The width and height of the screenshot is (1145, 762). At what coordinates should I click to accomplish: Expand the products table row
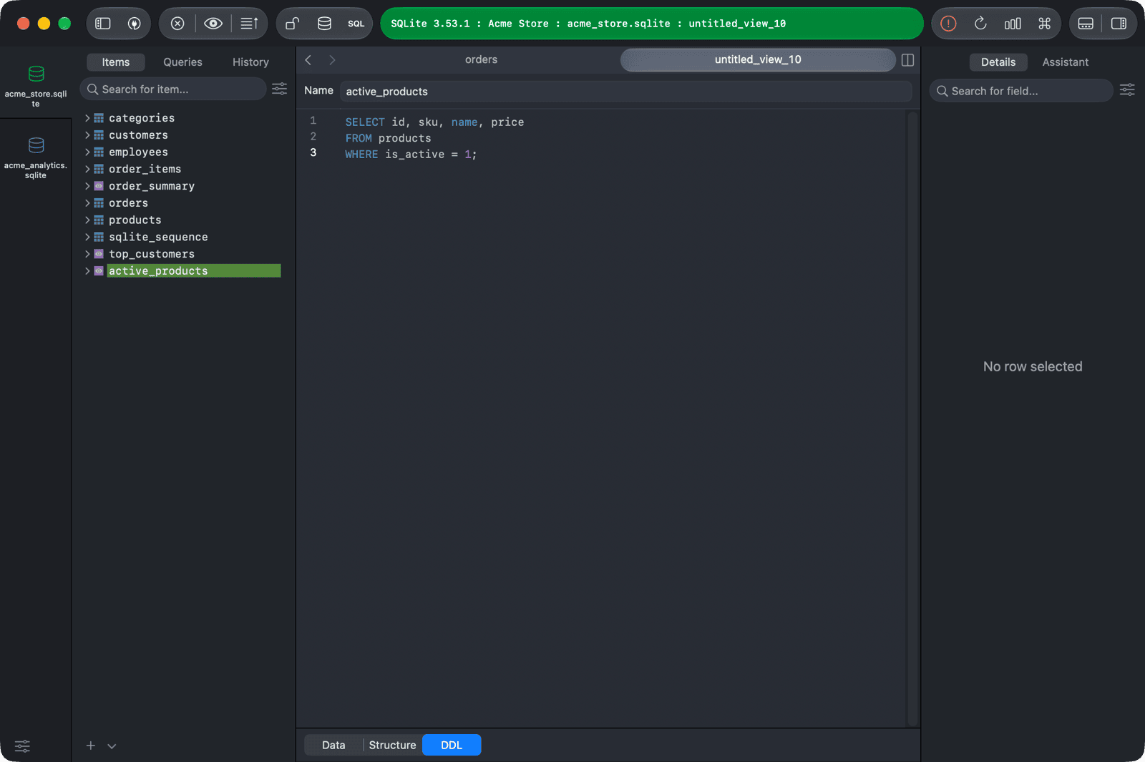87,220
